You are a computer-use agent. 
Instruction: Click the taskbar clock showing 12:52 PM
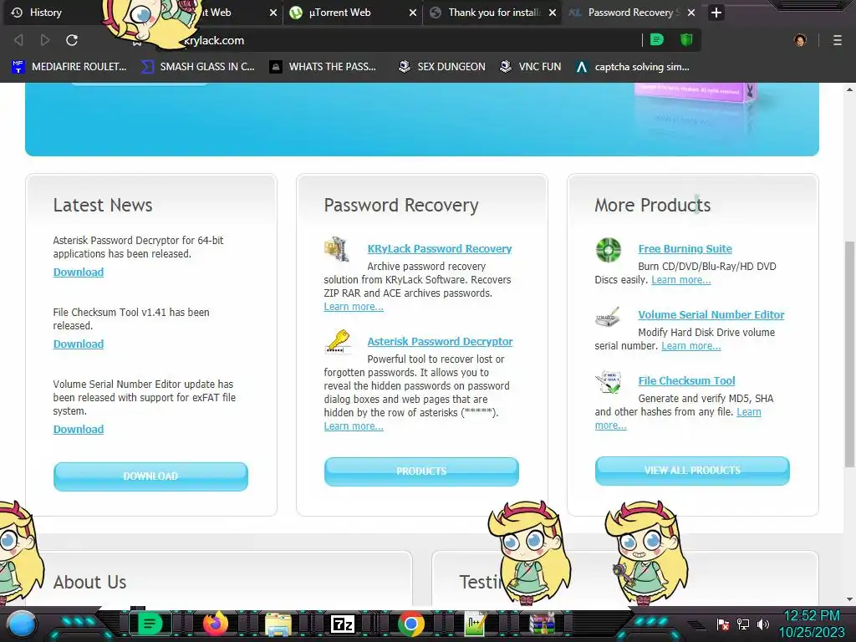pyautogui.click(x=811, y=624)
